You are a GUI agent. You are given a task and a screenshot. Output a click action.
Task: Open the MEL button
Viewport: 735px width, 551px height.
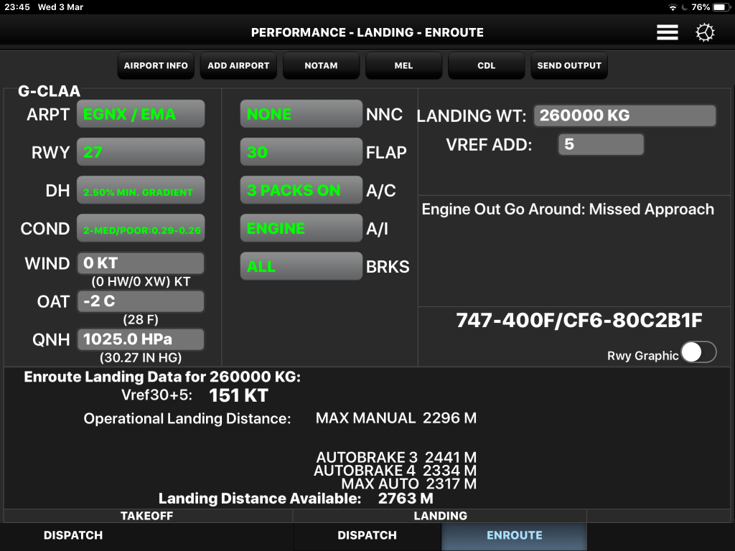tap(403, 66)
